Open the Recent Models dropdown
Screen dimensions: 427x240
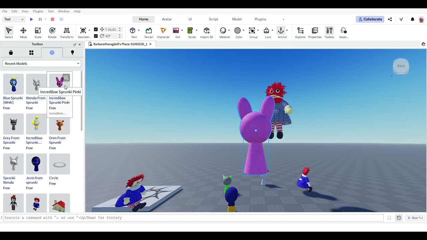coord(42,64)
